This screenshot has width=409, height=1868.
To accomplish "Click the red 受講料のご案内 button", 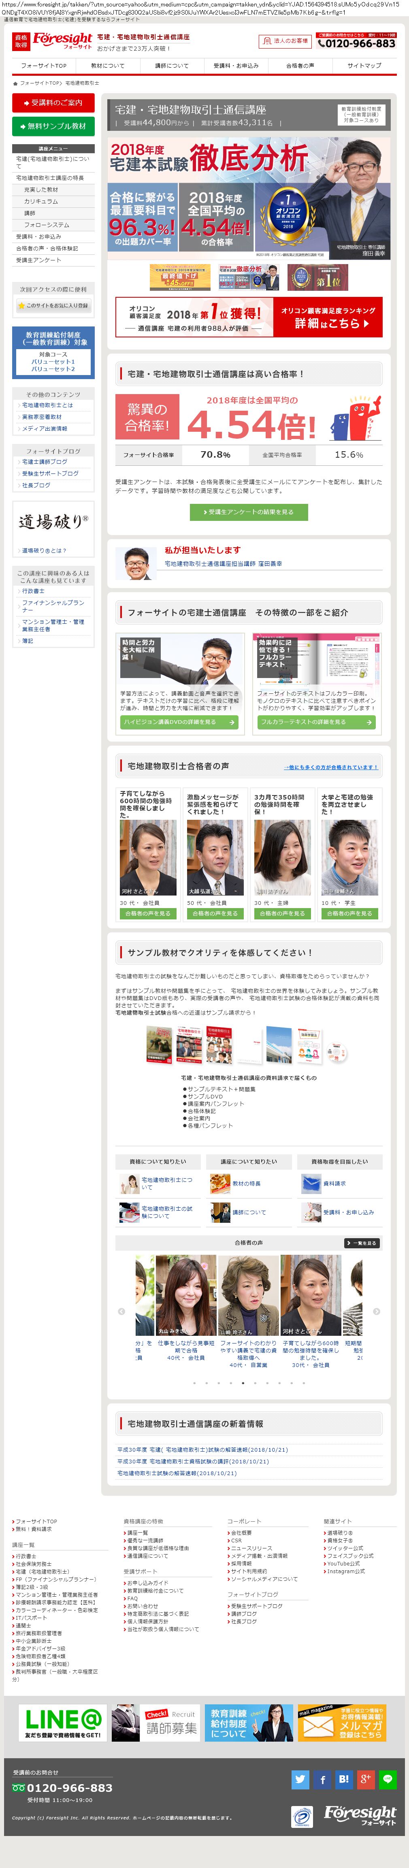I will pos(54,103).
